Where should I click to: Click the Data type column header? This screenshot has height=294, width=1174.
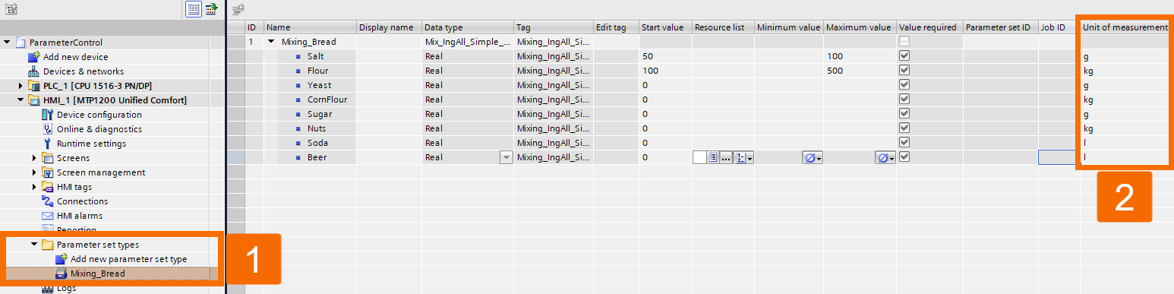click(x=468, y=27)
